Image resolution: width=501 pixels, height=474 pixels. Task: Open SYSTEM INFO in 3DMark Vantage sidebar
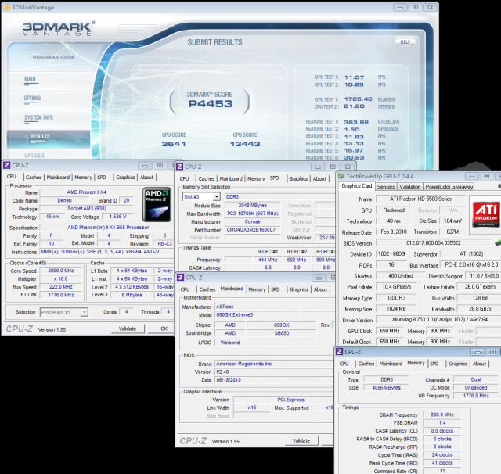38,117
